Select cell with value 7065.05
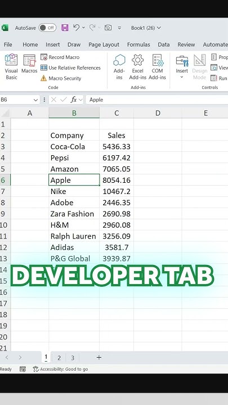This screenshot has width=228, height=405. pos(117,169)
